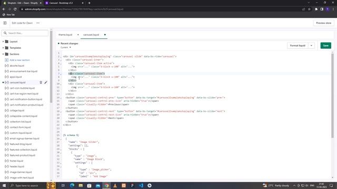Bookmark this page with the star icon
This screenshot has height=189, width=337.
(x=309, y=9)
